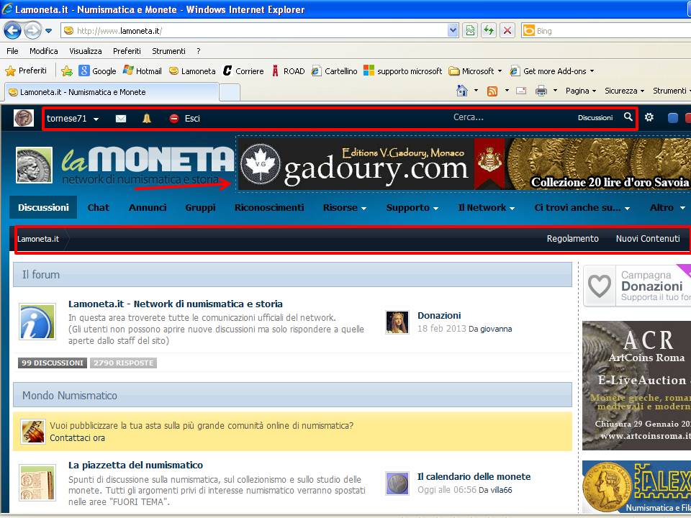
Task: Expand the Microsoft favorites folder
Action: click(x=475, y=71)
